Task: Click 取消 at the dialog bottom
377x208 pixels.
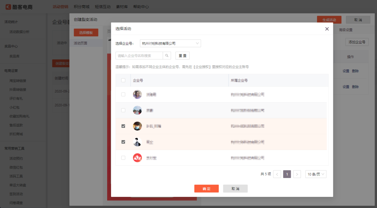Action: coord(235,188)
